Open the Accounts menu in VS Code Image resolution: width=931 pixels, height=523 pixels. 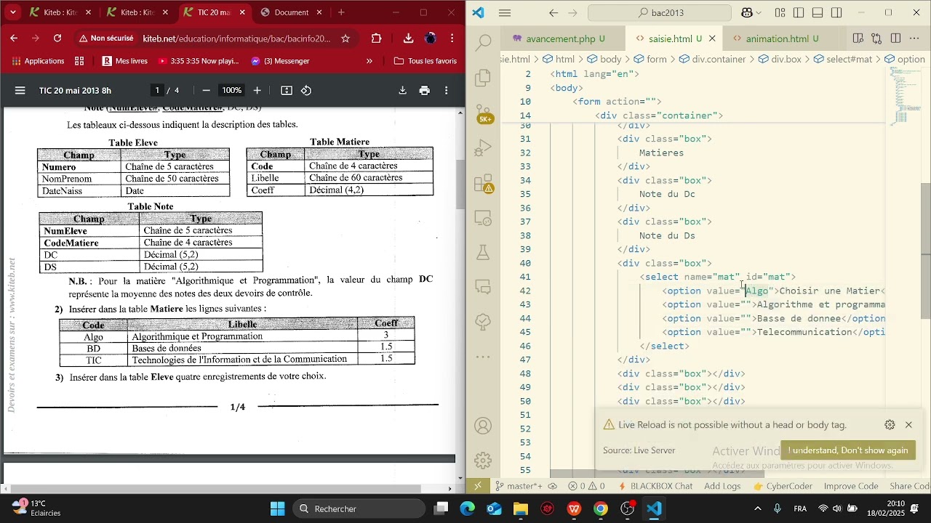click(x=484, y=426)
